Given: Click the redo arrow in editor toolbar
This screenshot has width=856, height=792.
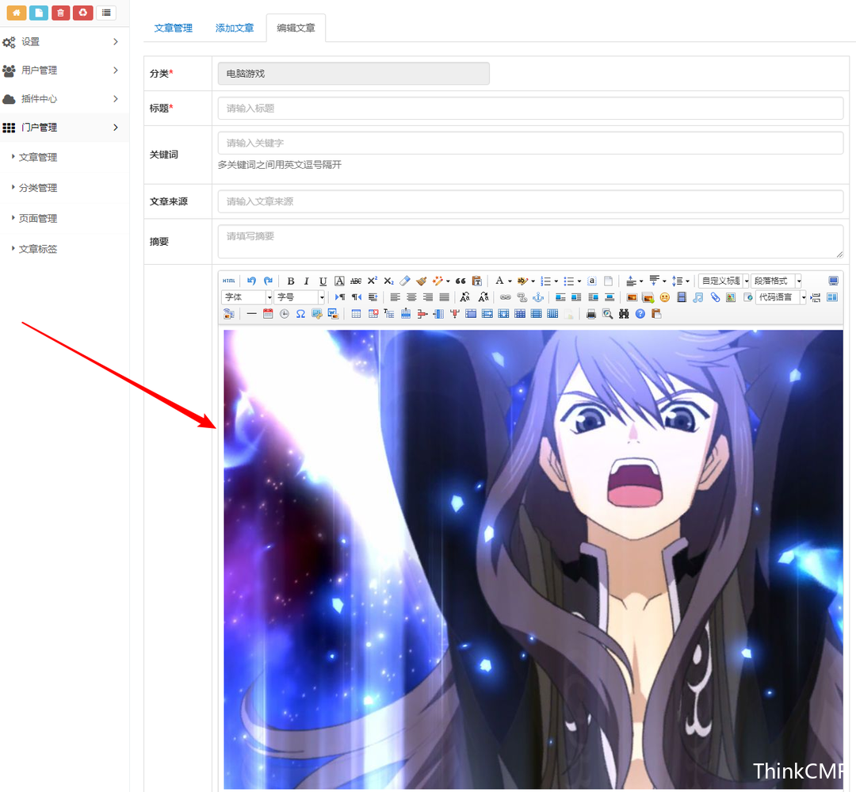Looking at the screenshot, I should coord(268,281).
